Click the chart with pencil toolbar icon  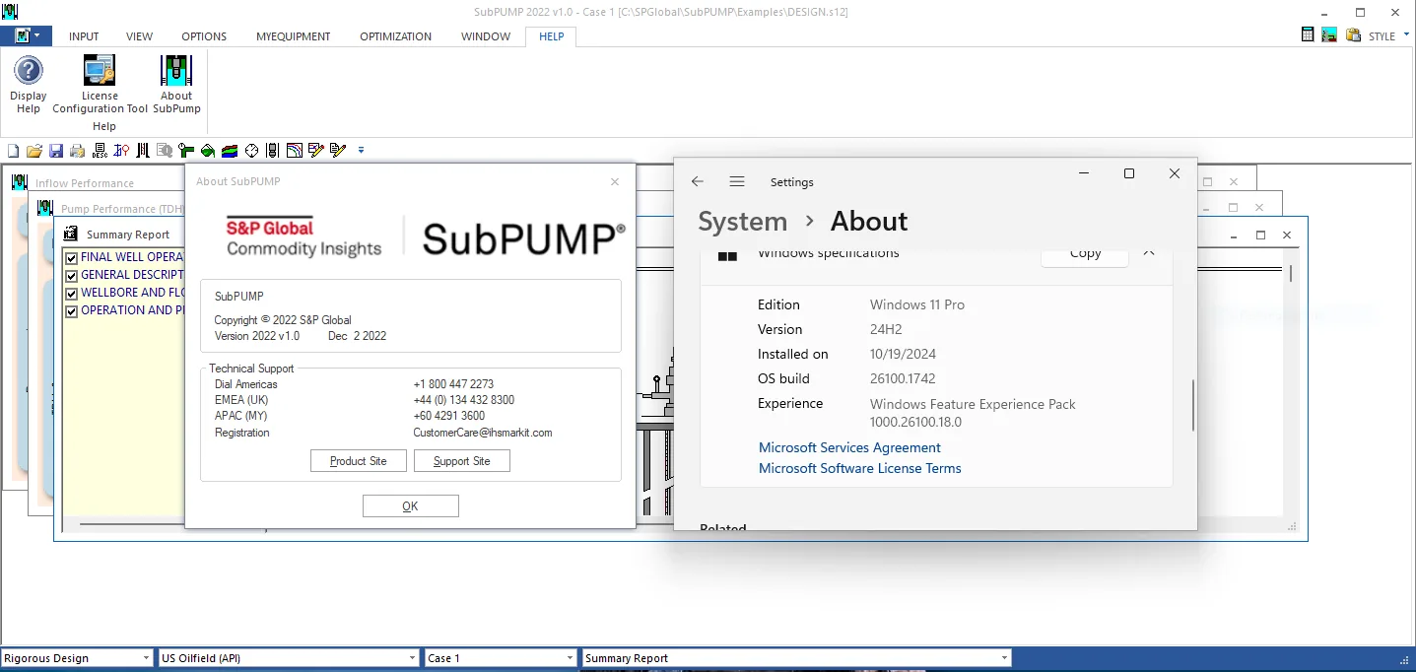(316, 151)
